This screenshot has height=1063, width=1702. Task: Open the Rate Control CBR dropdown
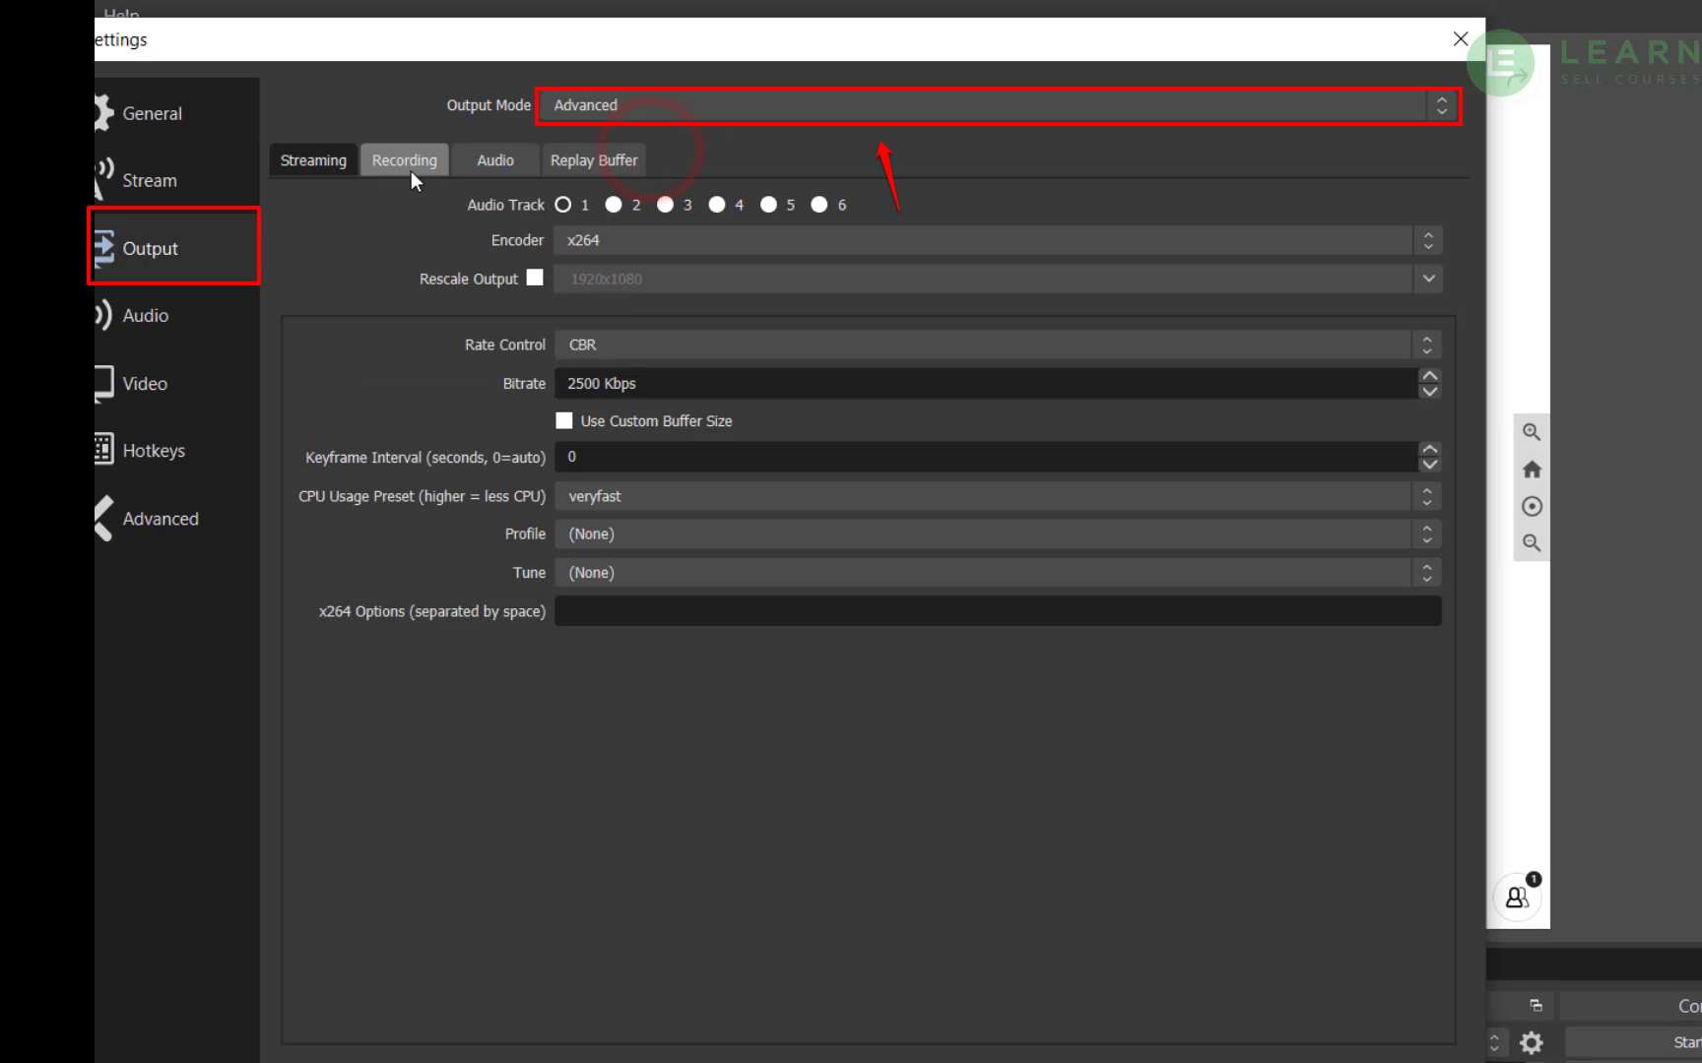click(997, 344)
